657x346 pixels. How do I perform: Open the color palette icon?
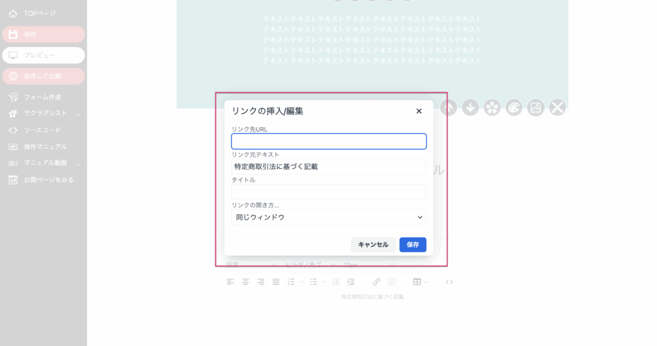point(514,108)
